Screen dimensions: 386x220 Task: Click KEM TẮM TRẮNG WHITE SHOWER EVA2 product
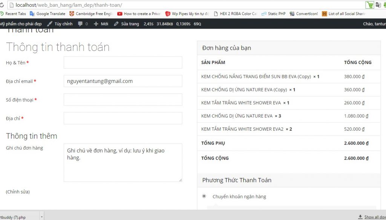tap(242, 129)
